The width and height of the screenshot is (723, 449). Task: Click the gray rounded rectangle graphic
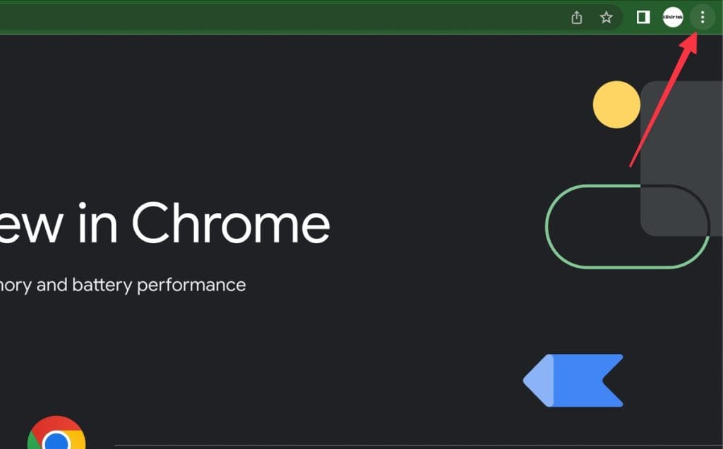[x=681, y=141]
